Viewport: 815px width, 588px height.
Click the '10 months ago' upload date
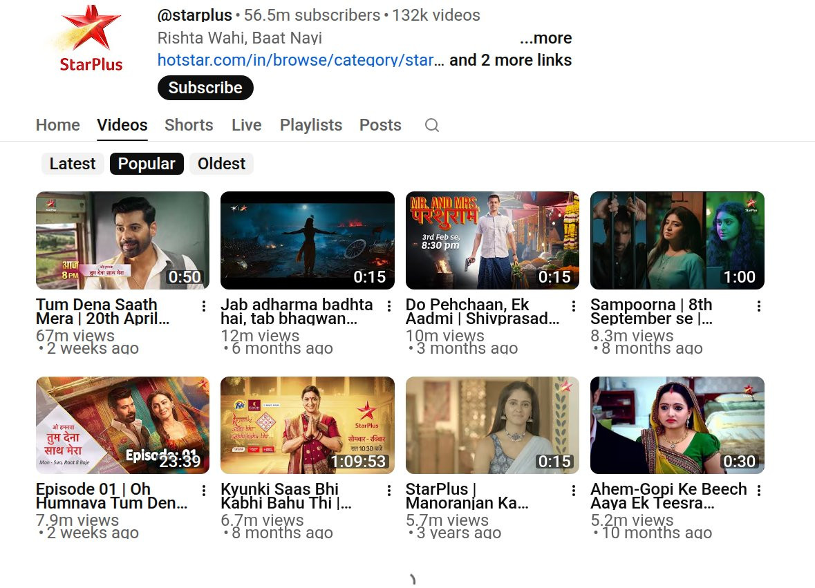pyautogui.click(x=657, y=533)
